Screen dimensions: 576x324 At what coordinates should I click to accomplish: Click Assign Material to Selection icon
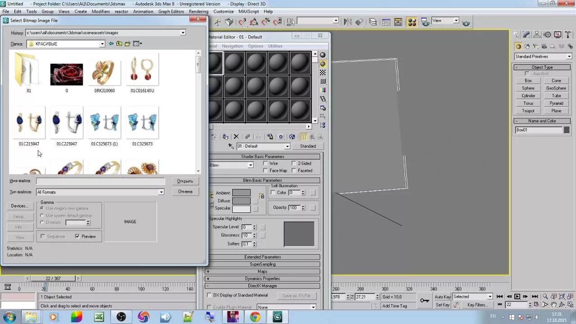(225, 137)
